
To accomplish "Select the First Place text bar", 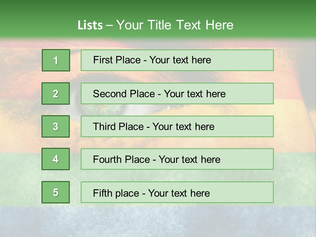I will (177, 60).
